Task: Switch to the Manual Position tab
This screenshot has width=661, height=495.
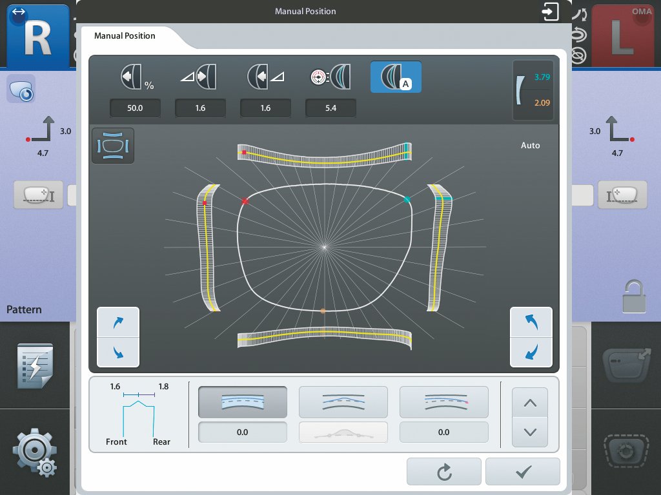Action: point(125,36)
